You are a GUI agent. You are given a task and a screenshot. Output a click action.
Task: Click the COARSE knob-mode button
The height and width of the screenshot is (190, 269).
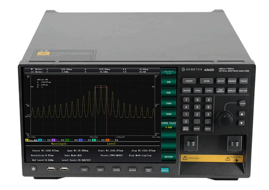click(x=242, y=104)
